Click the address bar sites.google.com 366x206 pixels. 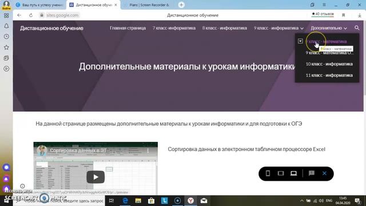click(62, 15)
